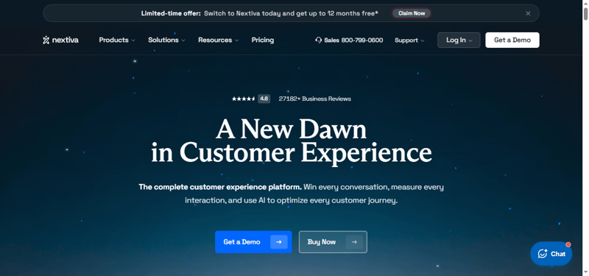Click the Buy Now button
The image size is (589, 276).
[x=333, y=242]
